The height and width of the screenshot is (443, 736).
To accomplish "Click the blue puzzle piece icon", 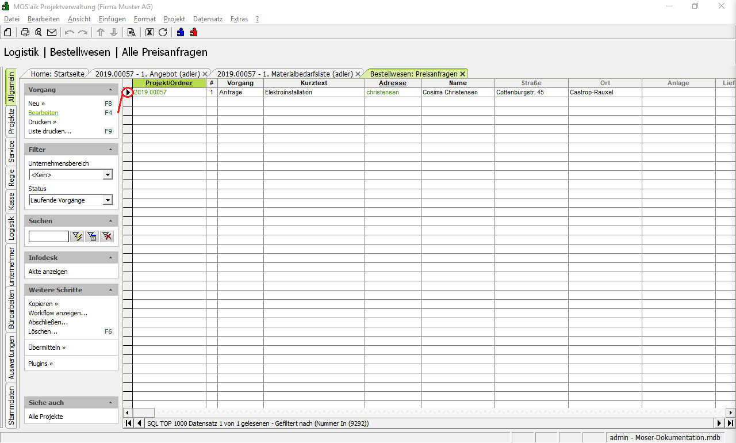I will (x=181, y=32).
